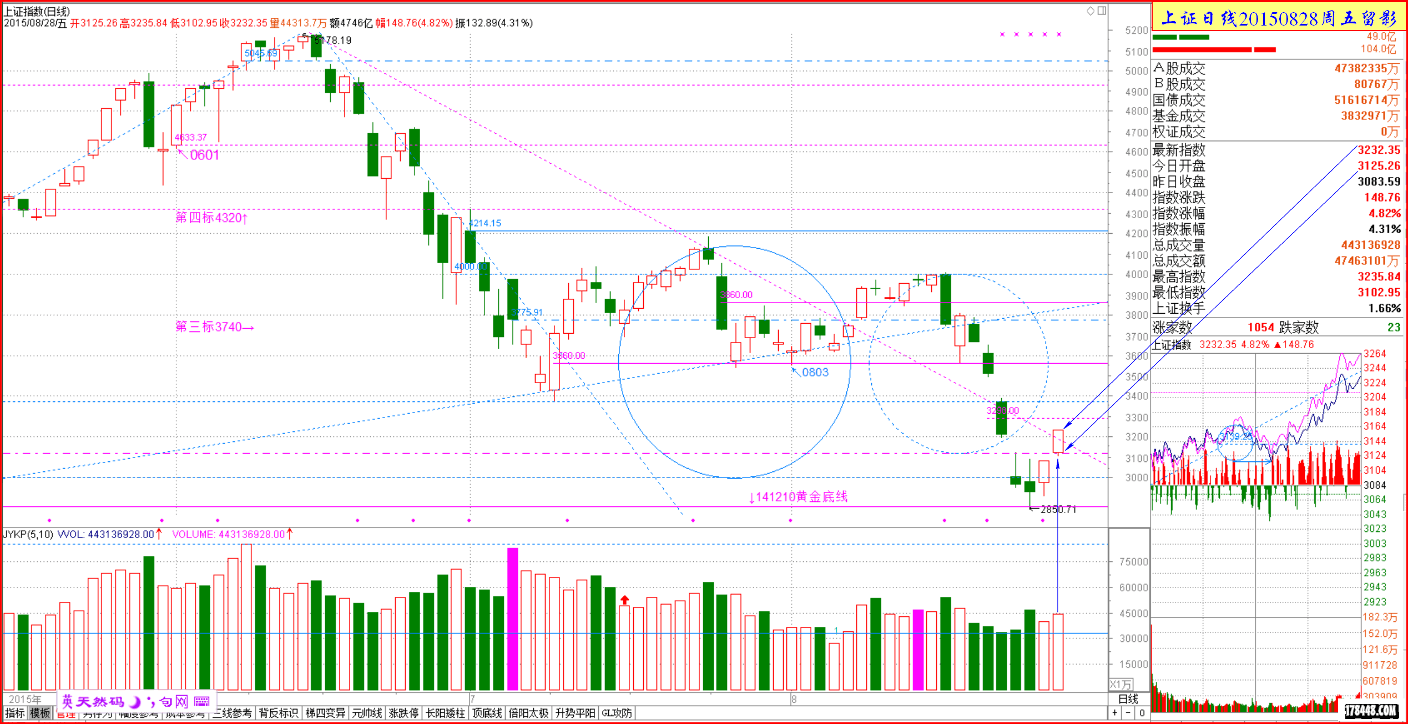Click the 昨日收盘 3083.59 value
The height and width of the screenshot is (724, 1408).
1379,182
